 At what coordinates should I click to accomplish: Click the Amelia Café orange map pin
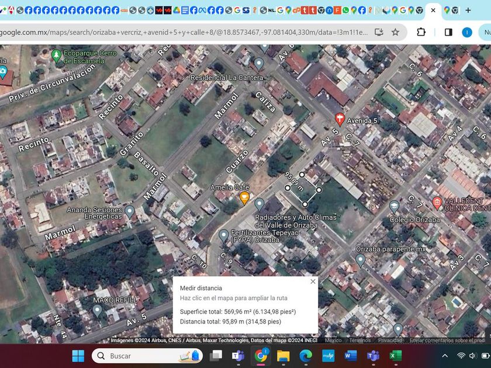[x=245, y=197]
